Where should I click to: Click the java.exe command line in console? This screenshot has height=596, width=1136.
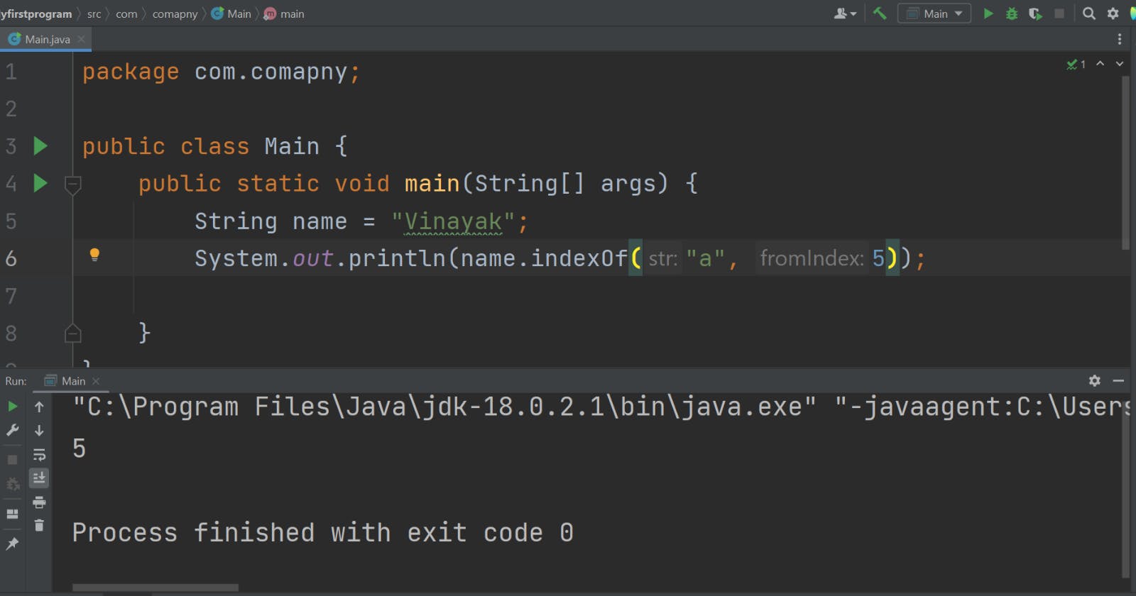click(x=601, y=407)
